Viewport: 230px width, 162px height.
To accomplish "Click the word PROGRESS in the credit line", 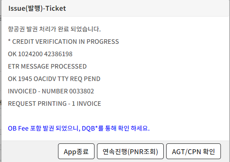I will 103,42.
